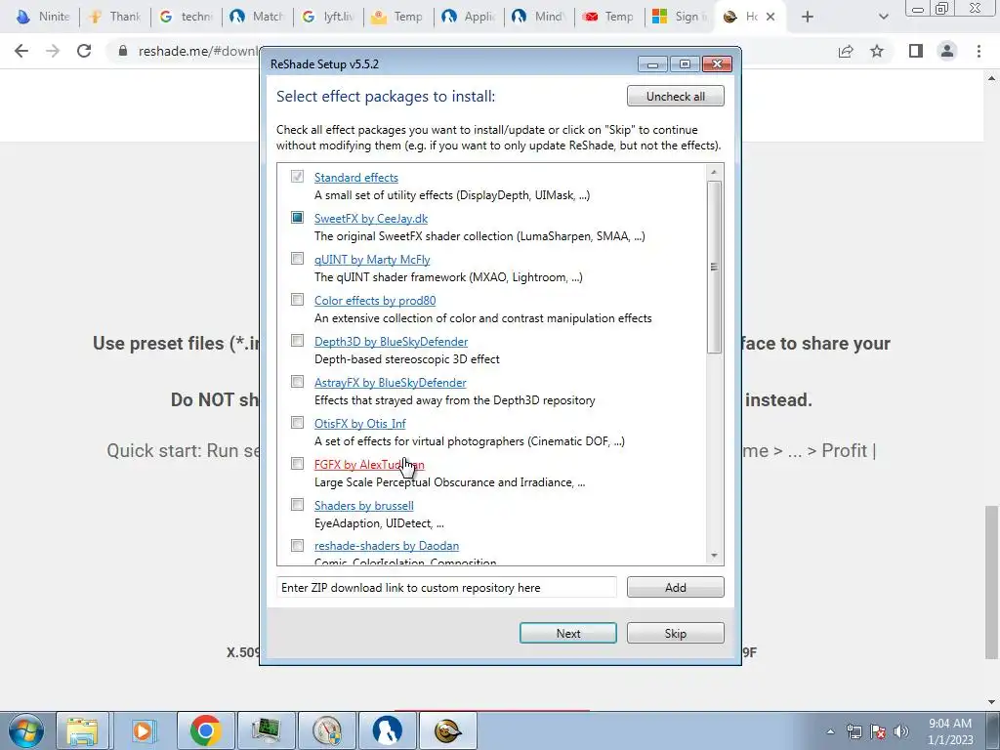Screen dimensions: 1000x750
Task: Click Add custom repository button
Action: [676, 587]
